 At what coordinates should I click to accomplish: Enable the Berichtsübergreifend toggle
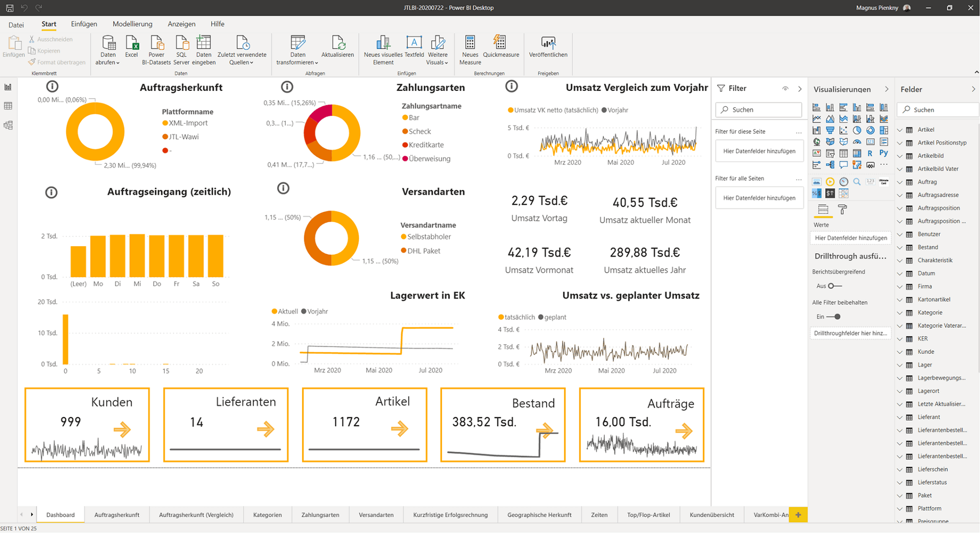835,286
